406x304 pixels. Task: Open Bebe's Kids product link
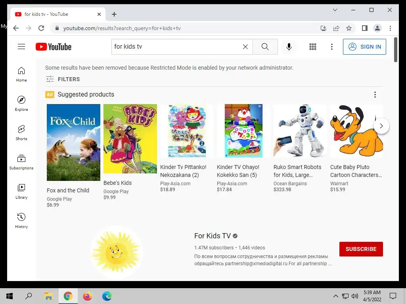[117, 183]
